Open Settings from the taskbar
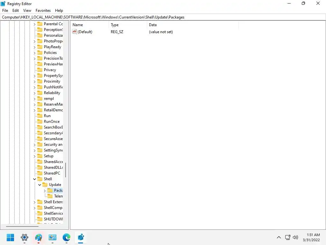Image resolution: width=326 pixels, height=245 pixels. pyautogui.click(x=24, y=237)
